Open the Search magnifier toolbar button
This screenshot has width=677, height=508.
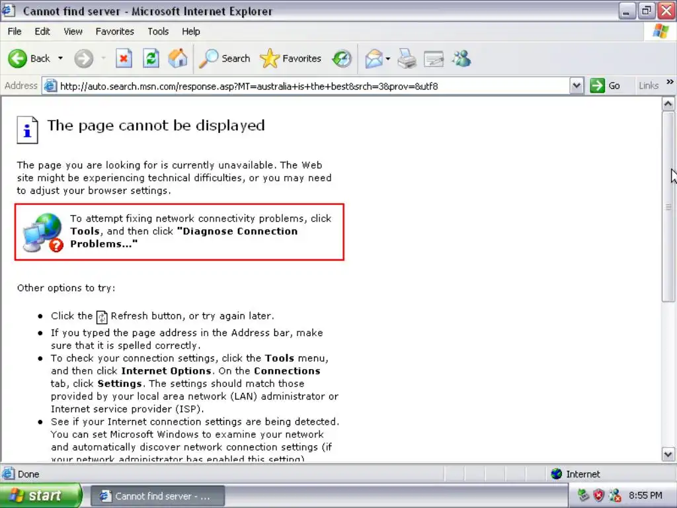[x=225, y=58]
